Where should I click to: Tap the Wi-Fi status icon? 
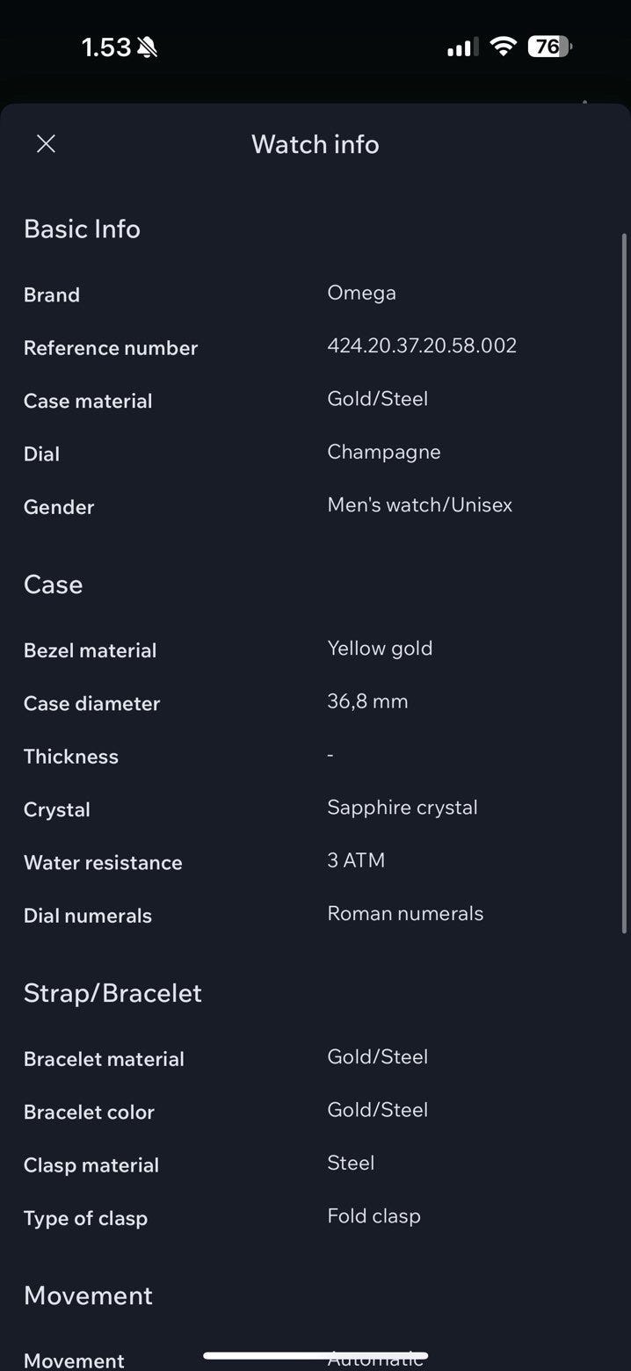[503, 47]
